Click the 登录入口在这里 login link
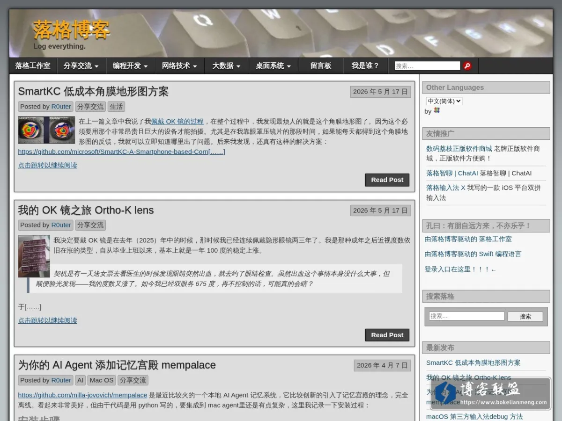 coord(460,269)
